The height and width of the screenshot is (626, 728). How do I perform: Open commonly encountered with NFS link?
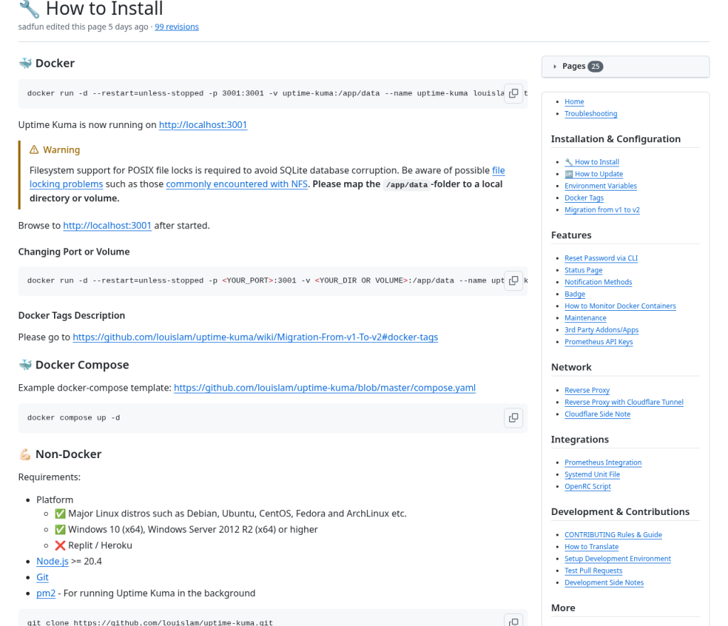point(237,184)
